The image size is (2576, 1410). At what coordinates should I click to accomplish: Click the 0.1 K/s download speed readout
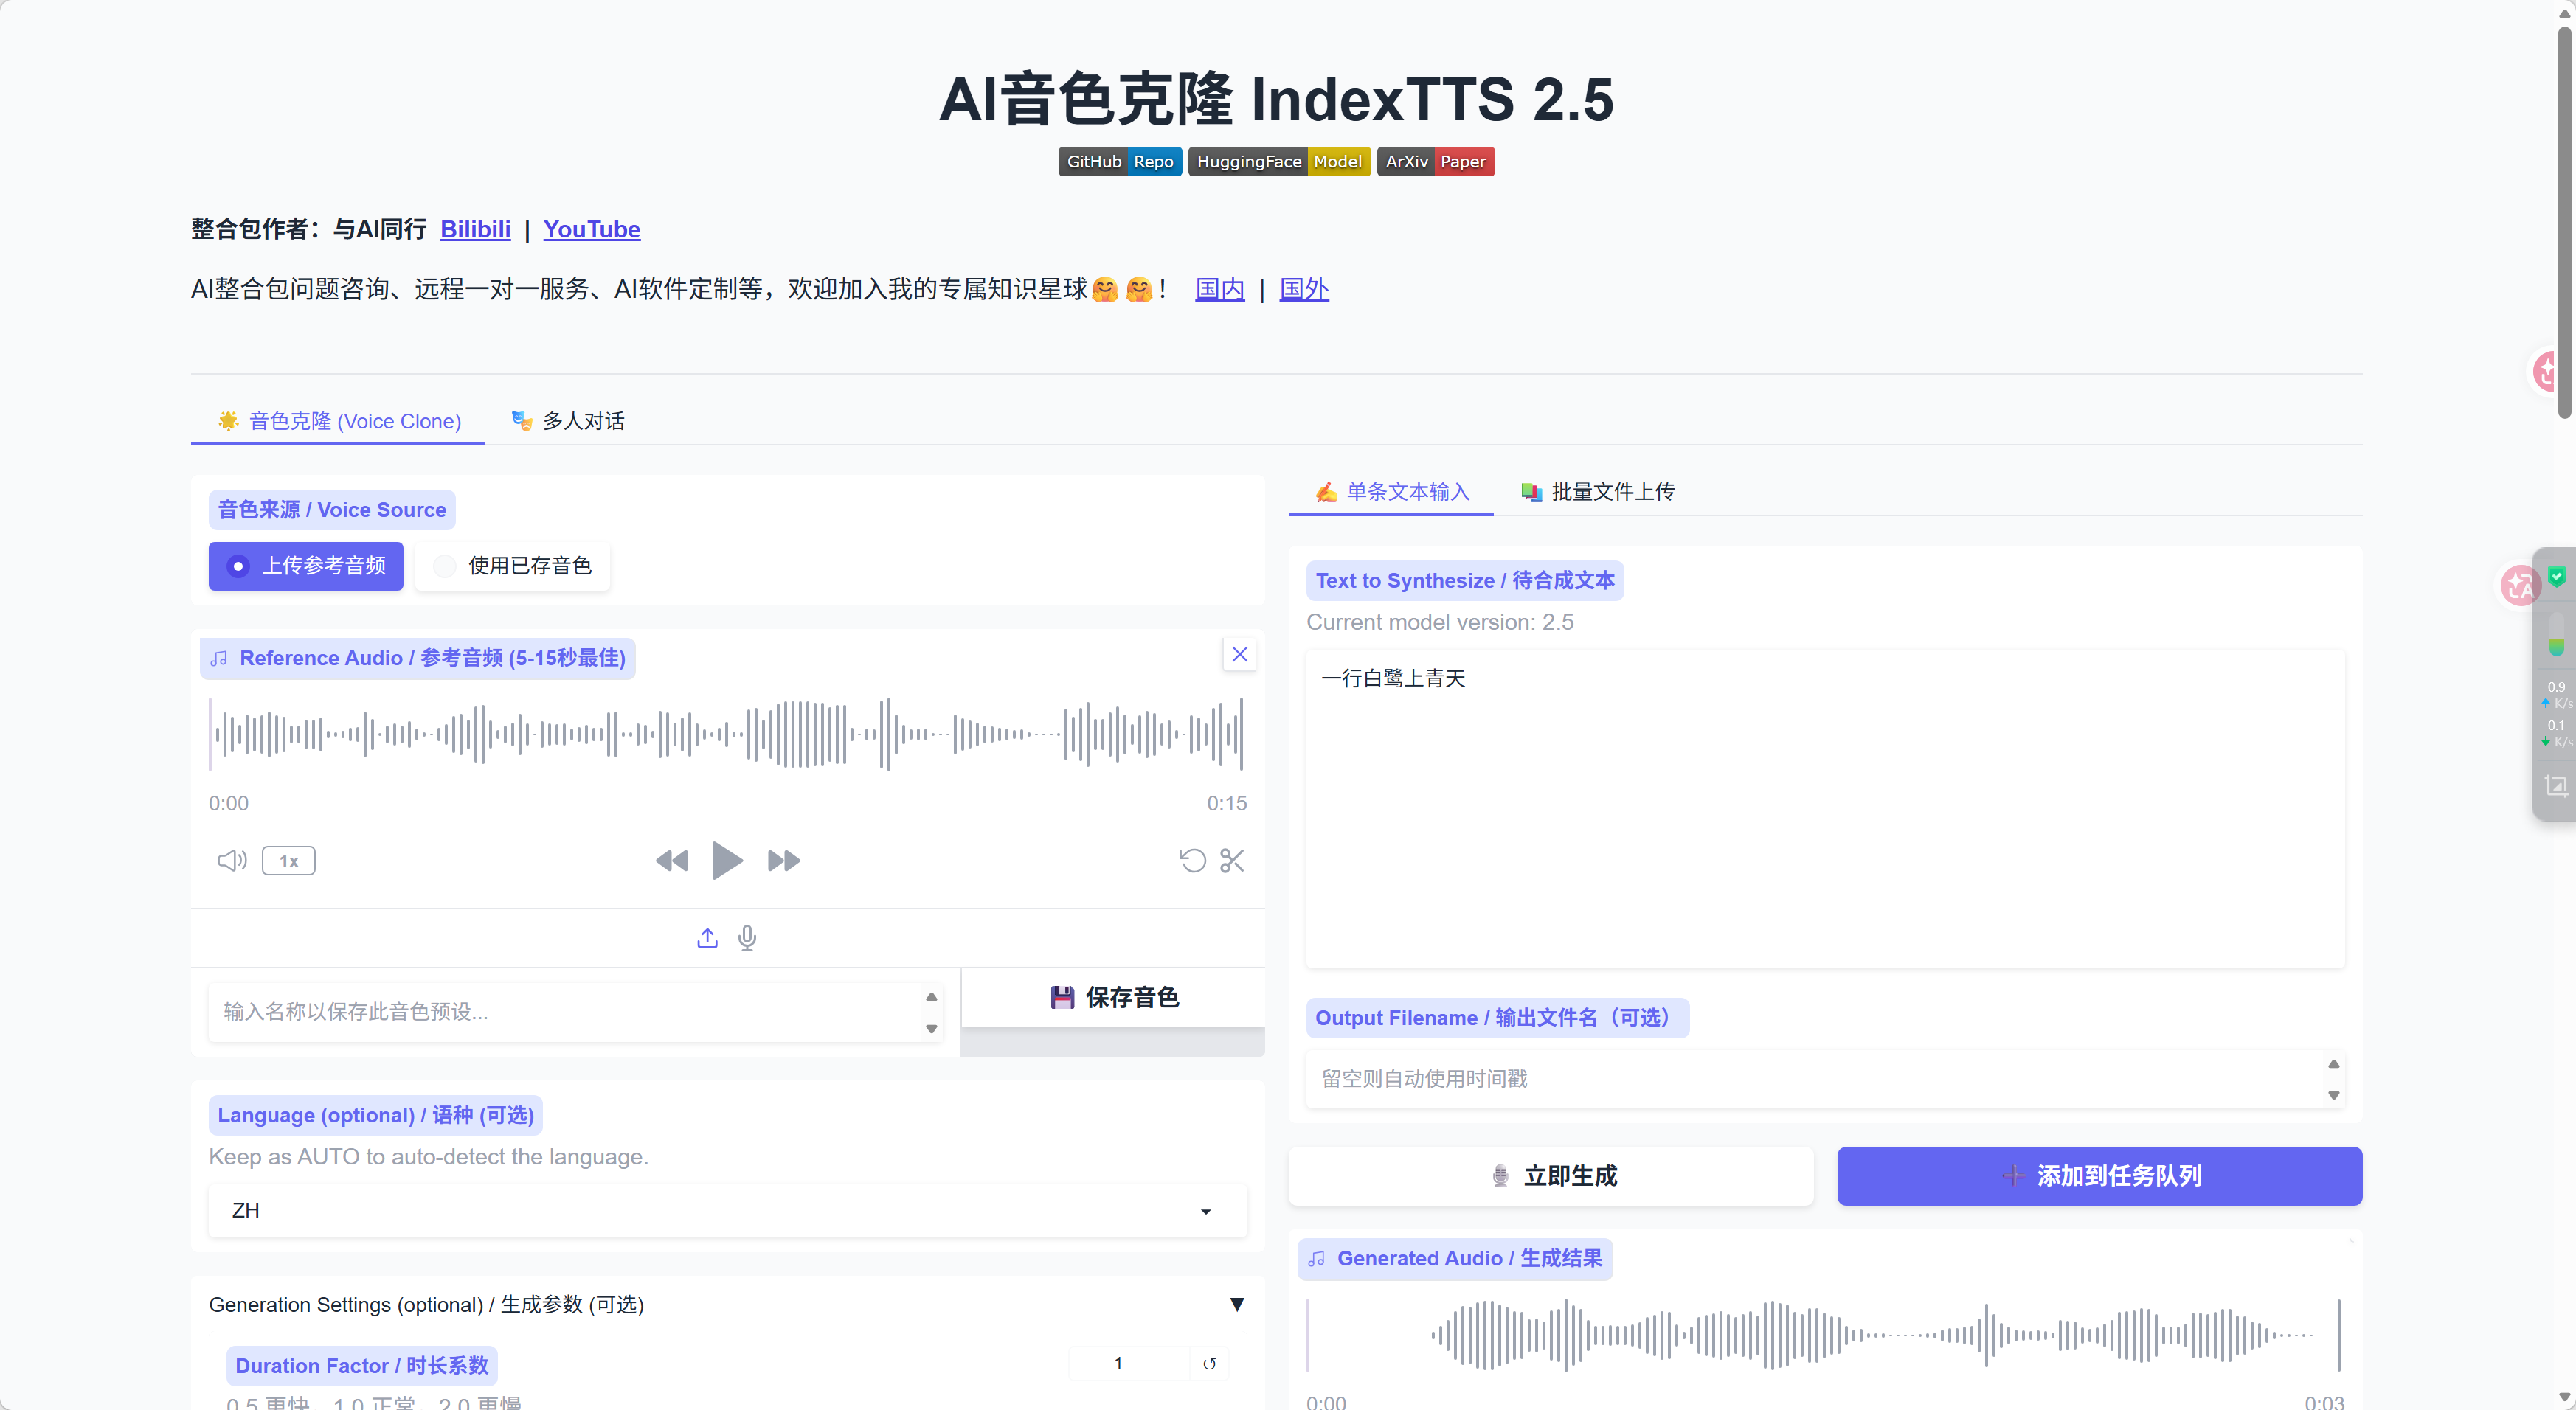[x=2557, y=734]
